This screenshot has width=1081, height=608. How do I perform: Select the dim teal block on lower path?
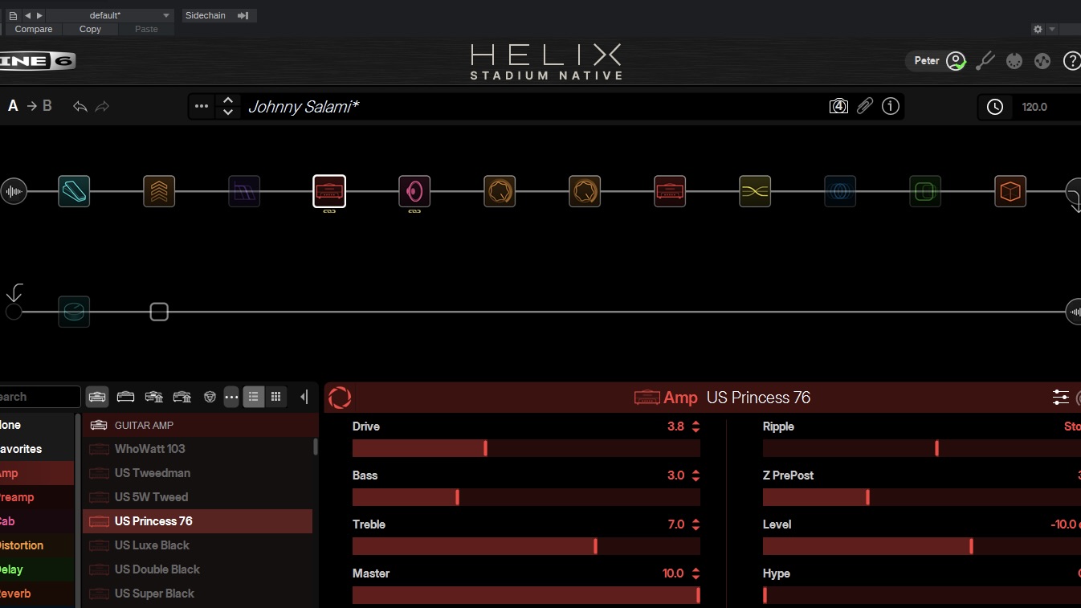[x=74, y=312]
